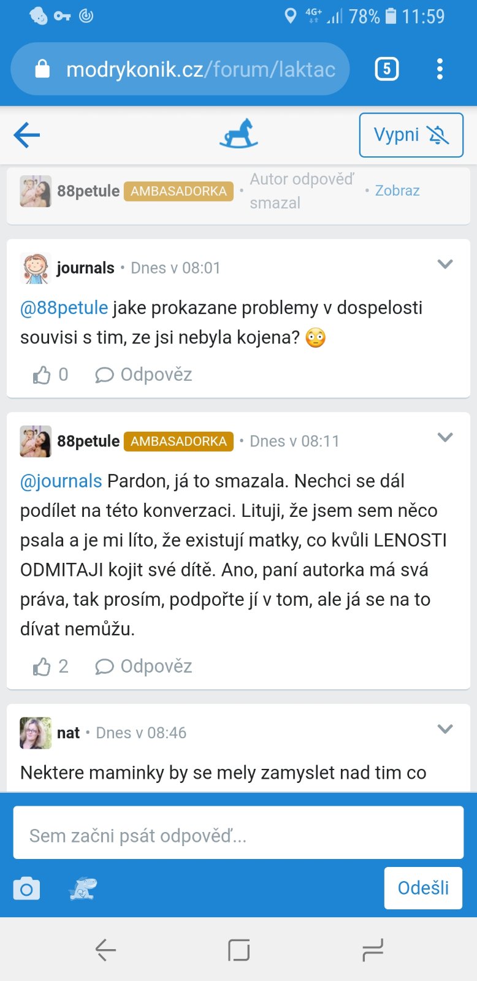477x981 pixels.
Task: Open the sticker mascot icon beside camera
Action: (x=82, y=888)
